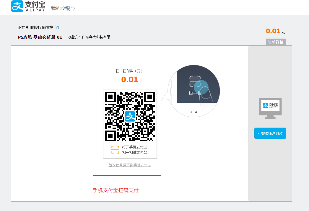Click the payment QR code
The height and width of the screenshot is (211, 309).
[x=130, y=116]
